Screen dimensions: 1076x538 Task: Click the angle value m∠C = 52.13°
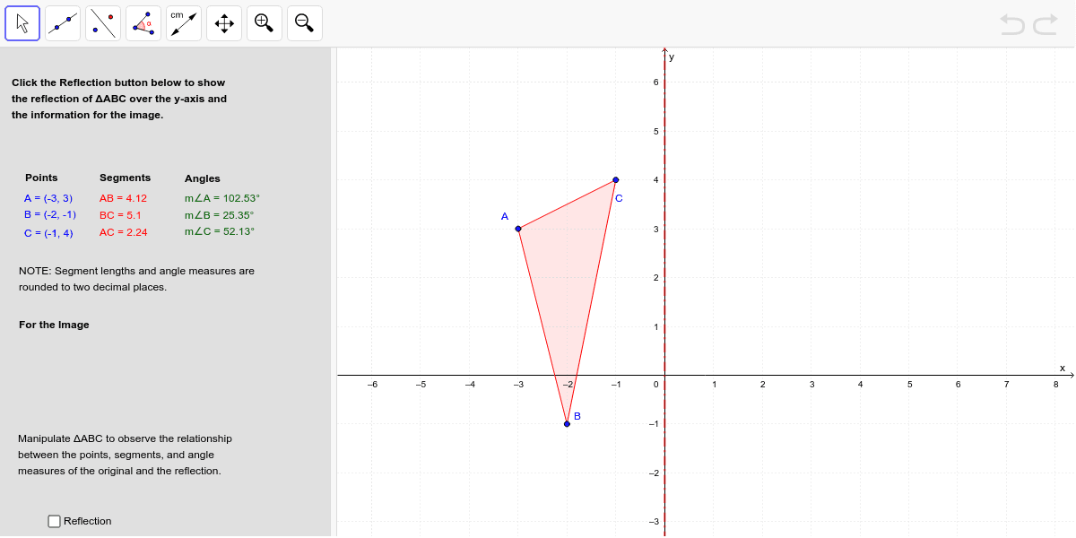pos(220,231)
